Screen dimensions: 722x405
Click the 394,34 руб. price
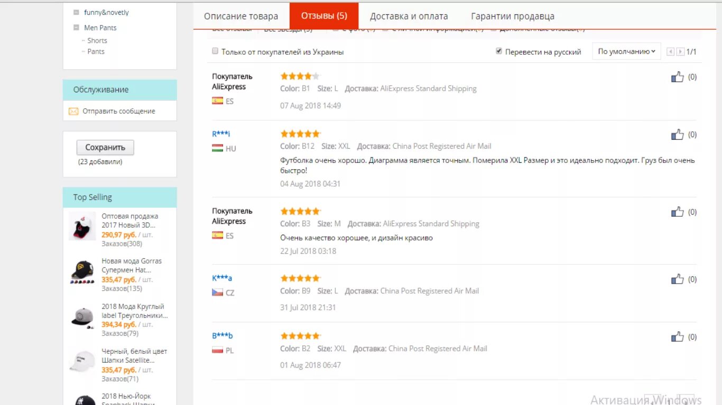119,324
